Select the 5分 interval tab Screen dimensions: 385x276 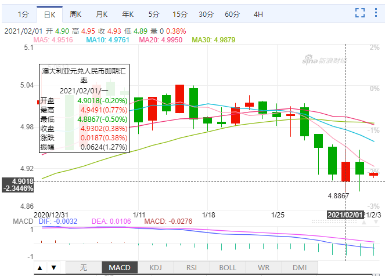pos(154,14)
